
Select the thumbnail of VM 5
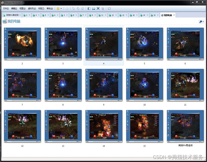145,44
